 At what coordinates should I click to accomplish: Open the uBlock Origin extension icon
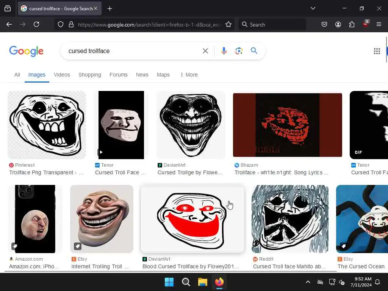click(x=366, y=24)
